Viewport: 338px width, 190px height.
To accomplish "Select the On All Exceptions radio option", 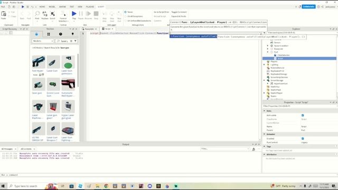I will click(126, 16).
